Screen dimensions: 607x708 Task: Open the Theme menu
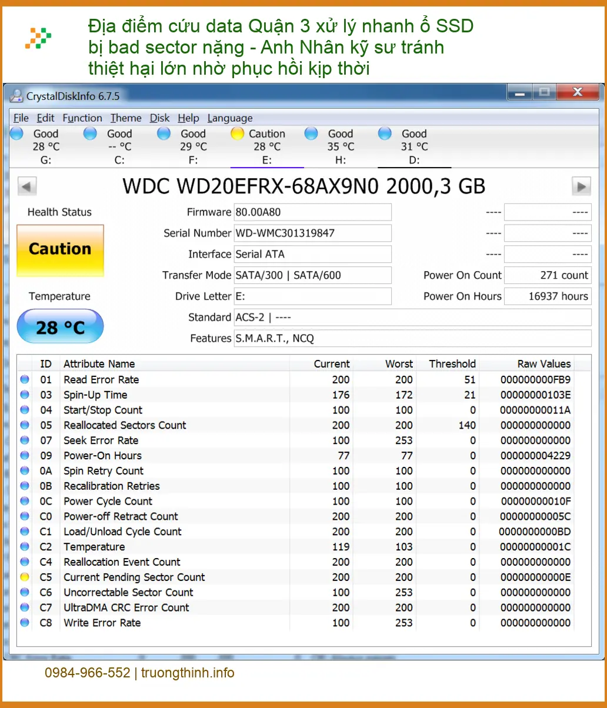(x=126, y=118)
